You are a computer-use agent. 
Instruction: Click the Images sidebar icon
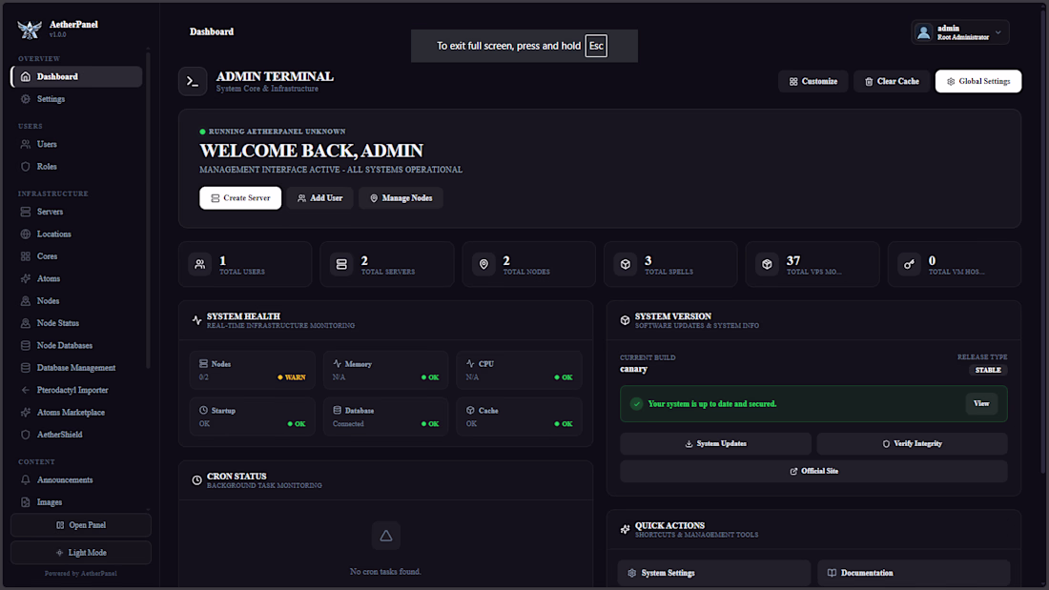coord(26,502)
